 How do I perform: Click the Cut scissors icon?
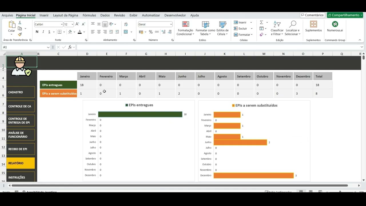[x=20, y=23]
